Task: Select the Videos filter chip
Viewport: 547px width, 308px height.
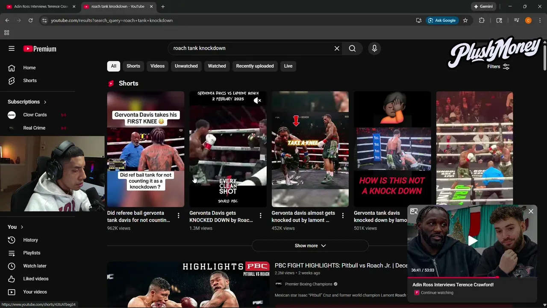Action: (157, 66)
